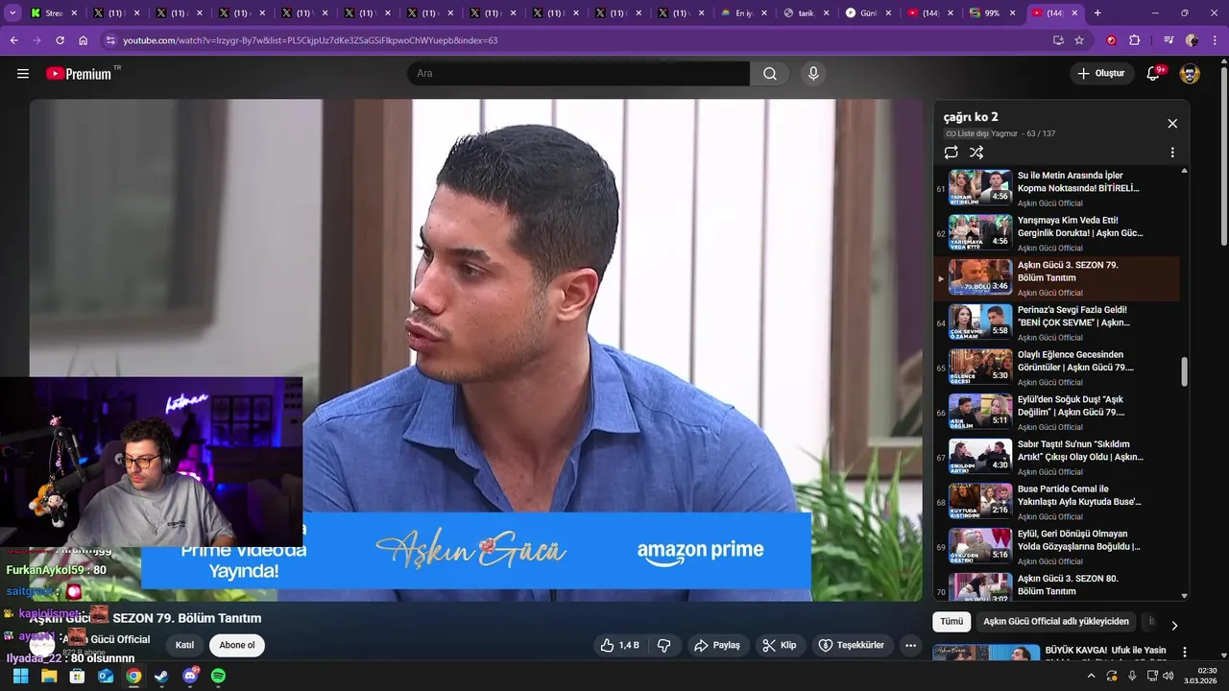Play playlist video Su ile Metin Arasında İpler

coord(1056,188)
